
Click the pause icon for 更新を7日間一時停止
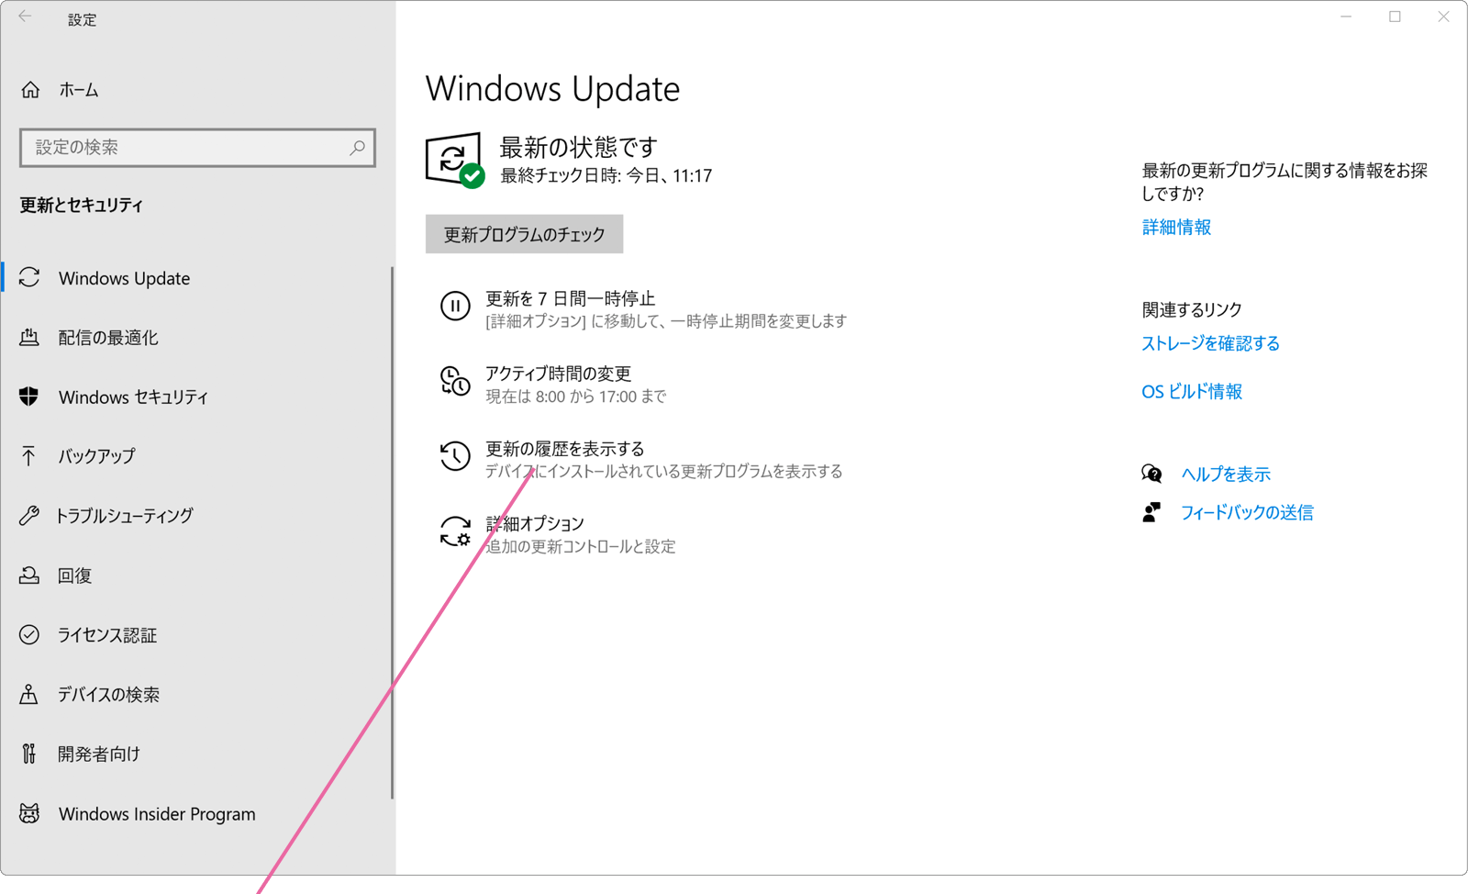click(455, 306)
